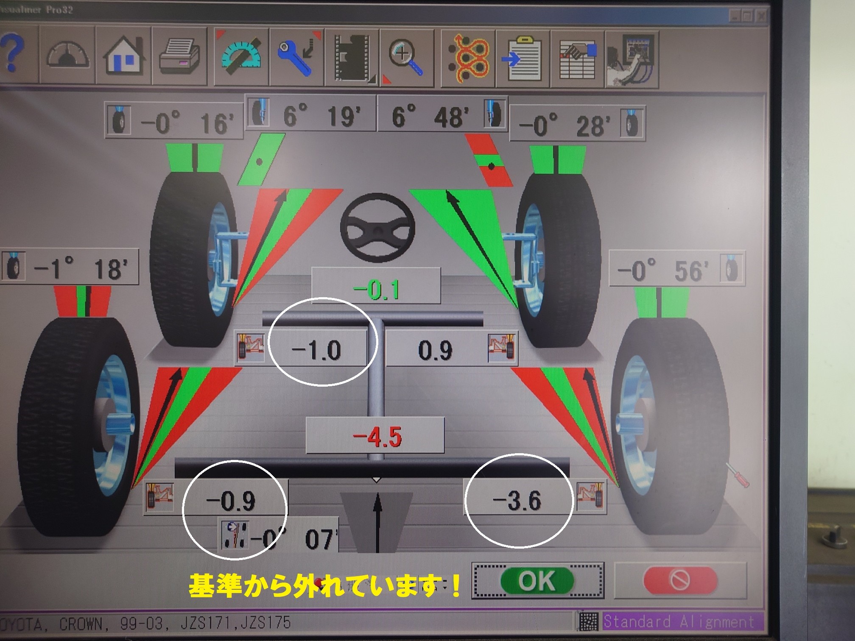The height and width of the screenshot is (641, 855).
Task: Select the protractor measurement icon
Action: (241, 57)
